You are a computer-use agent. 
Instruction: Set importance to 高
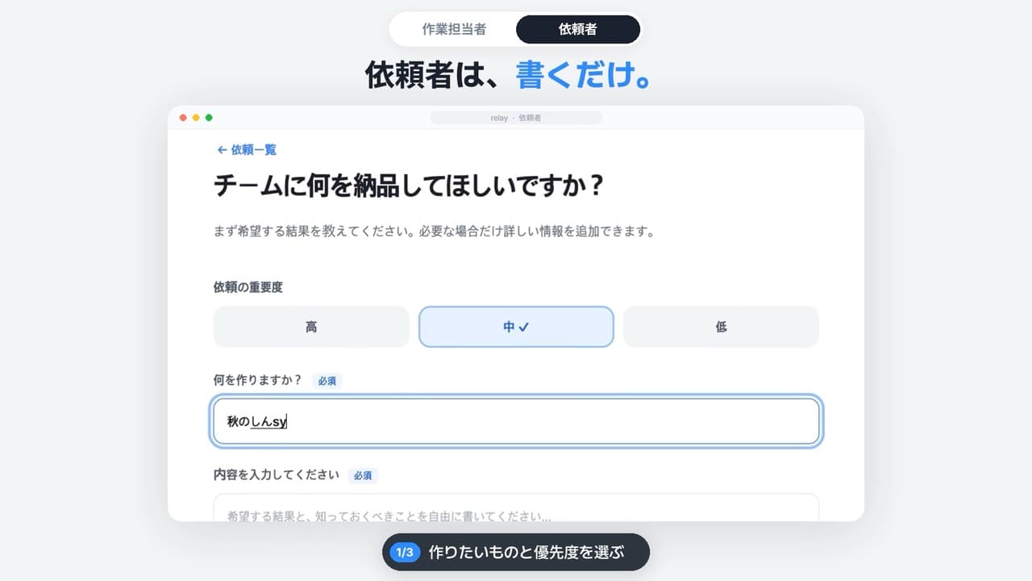(311, 327)
